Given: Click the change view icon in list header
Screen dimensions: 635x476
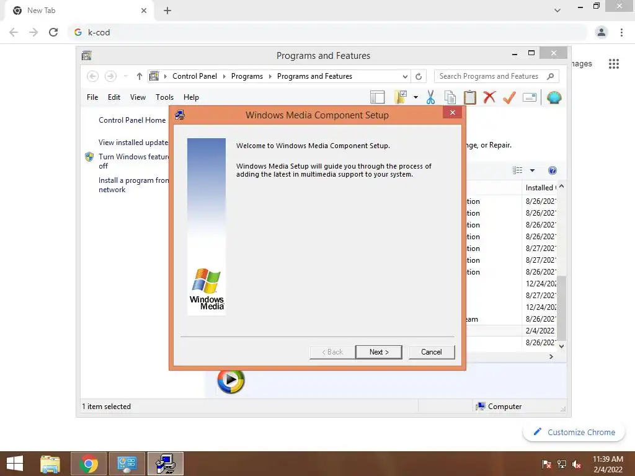Looking at the screenshot, I should pyautogui.click(x=518, y=170).
